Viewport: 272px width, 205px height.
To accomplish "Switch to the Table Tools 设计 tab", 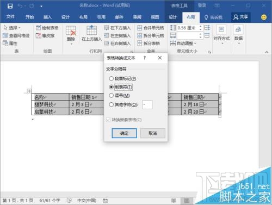I will tap(172, 17).
